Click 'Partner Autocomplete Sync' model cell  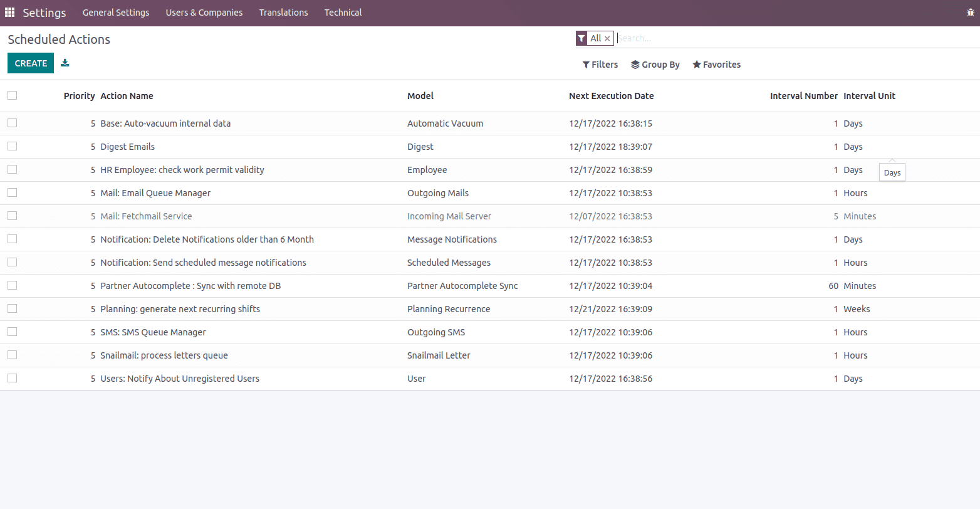point(462,286)
